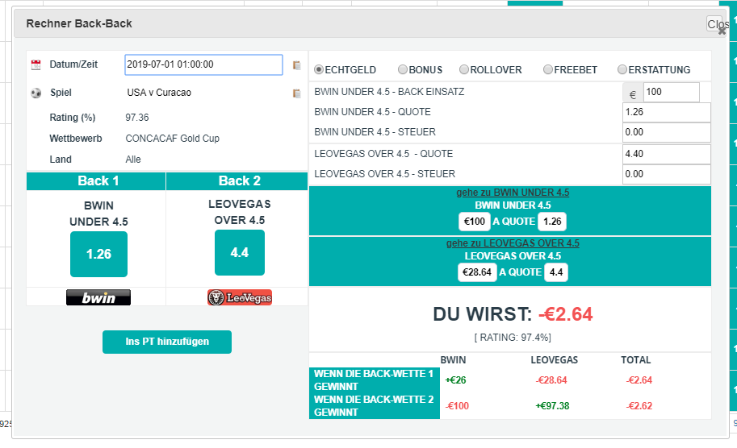Focus the Datum/Zeit input field

203,64
